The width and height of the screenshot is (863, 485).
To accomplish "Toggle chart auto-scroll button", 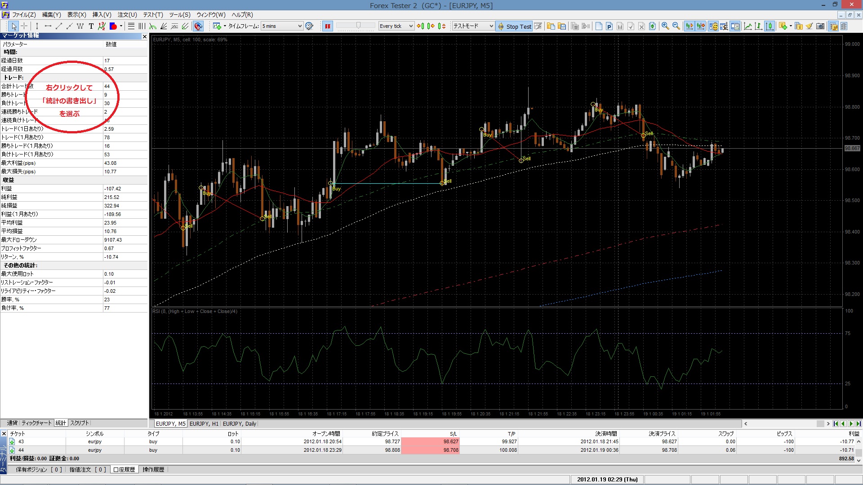I will 689,26.
